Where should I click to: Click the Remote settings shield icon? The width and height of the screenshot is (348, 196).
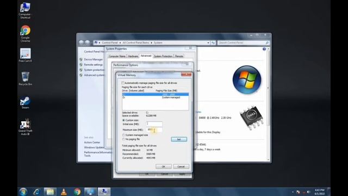[x=81, y=65]
